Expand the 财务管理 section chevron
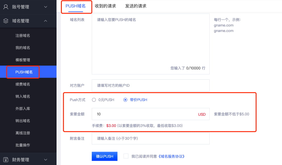Image resolution: width=282 pixels, height=165 pixels. point(45,159)
